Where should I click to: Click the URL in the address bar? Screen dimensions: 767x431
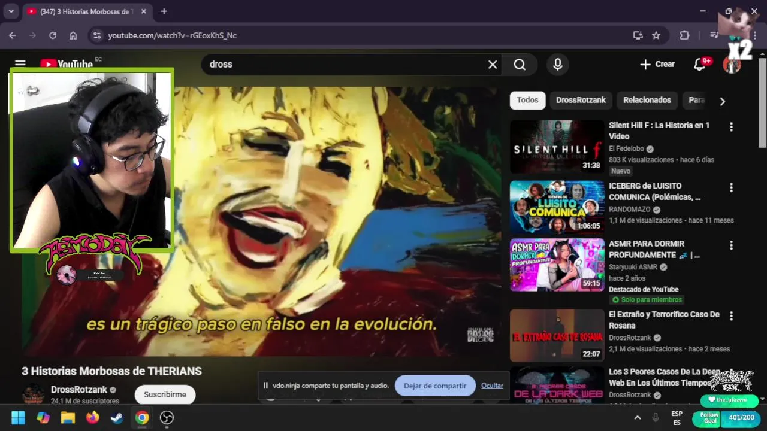click(x=173, y=35)
